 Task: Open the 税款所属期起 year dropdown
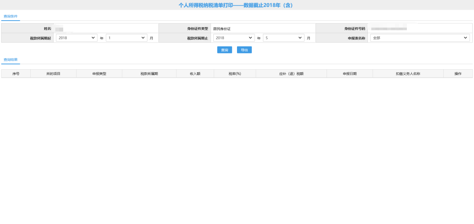click(76, 38)
